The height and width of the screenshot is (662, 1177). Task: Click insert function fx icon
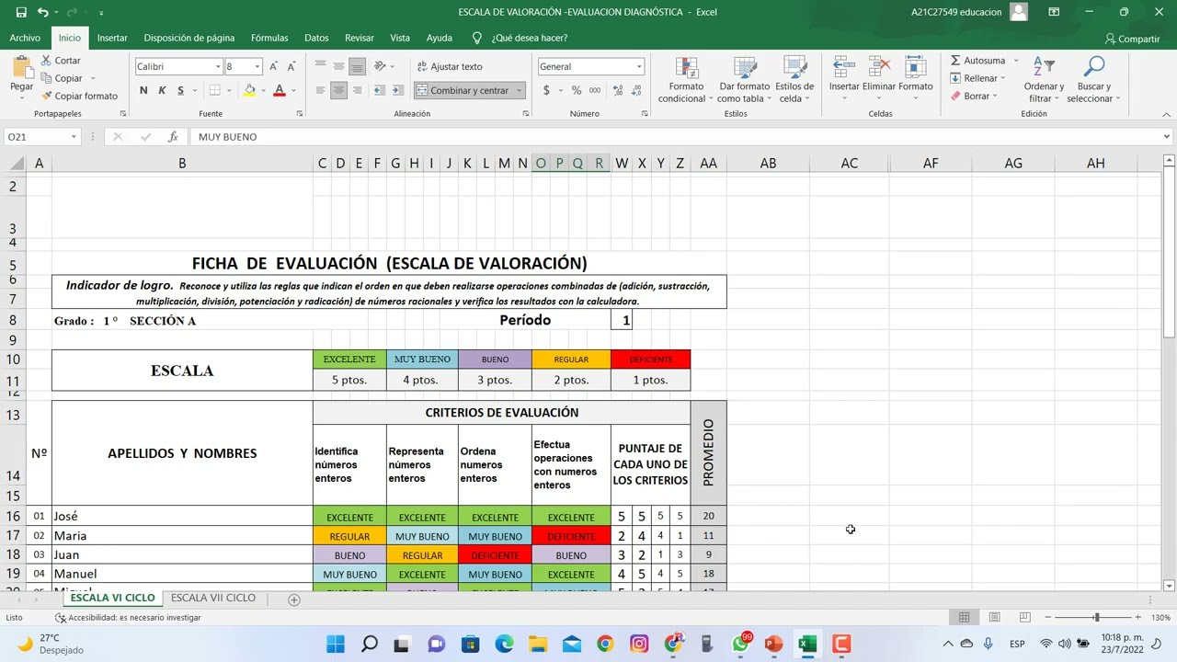click(173, 137)
